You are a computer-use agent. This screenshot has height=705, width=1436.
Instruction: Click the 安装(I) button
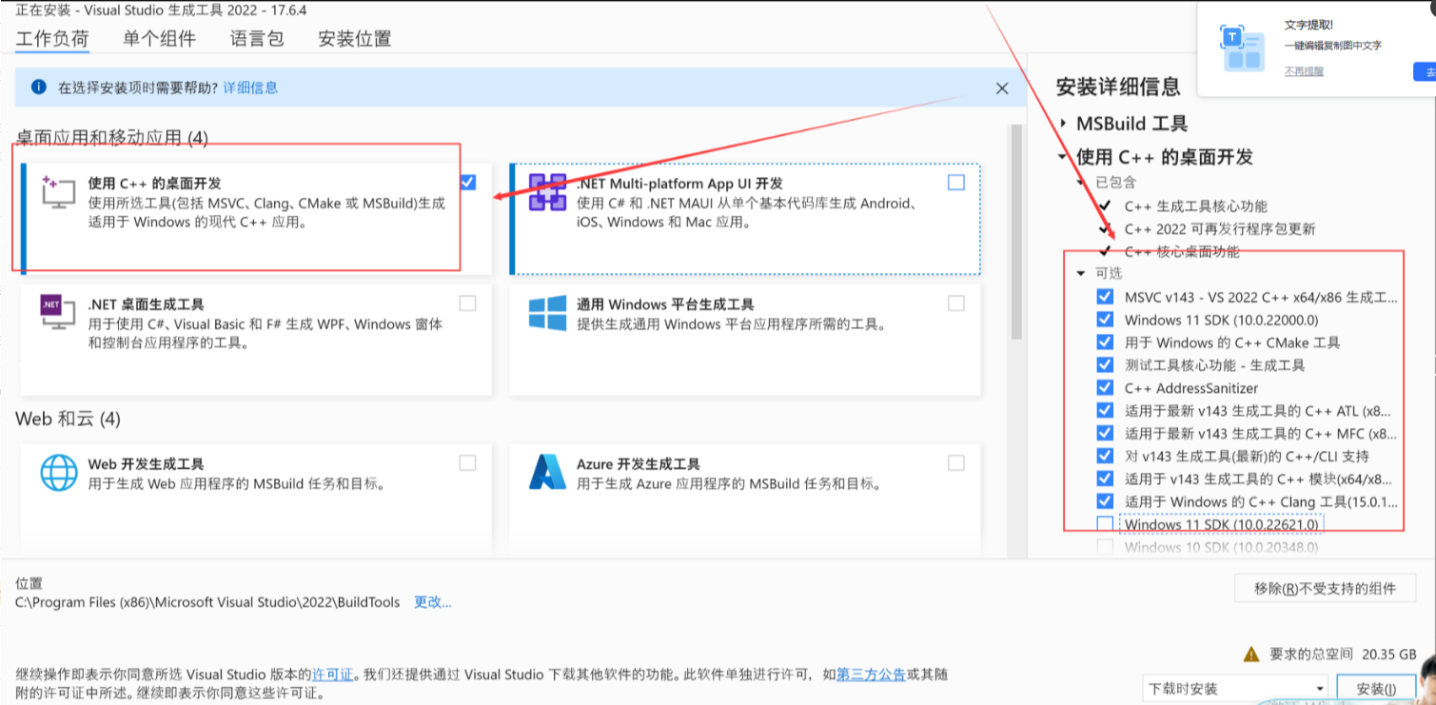[1375, 689]
